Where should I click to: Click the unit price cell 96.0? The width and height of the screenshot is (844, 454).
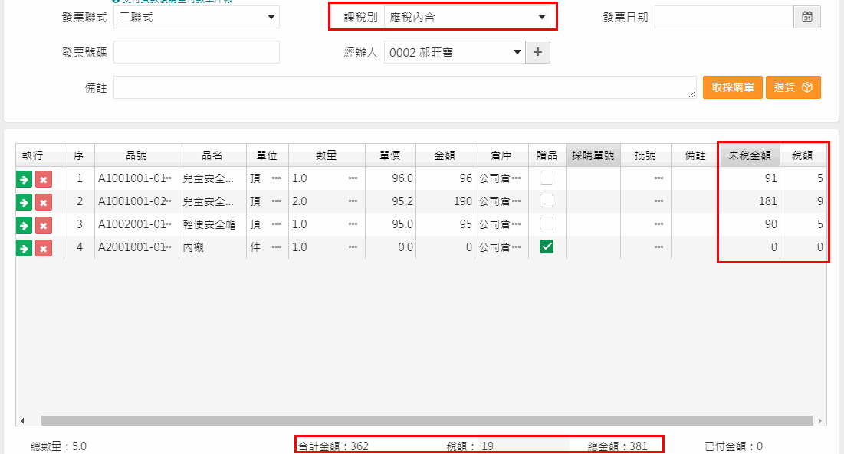click(x=390, y=178)
